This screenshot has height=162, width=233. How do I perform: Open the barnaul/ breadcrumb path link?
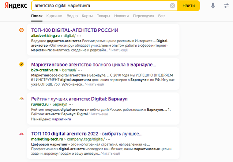coord(69,70)
